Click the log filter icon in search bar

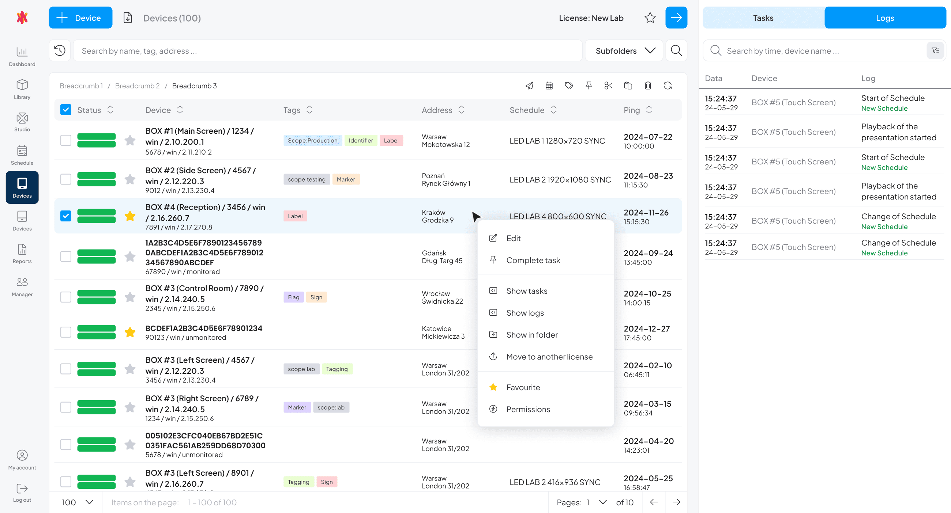coord(935,50)
